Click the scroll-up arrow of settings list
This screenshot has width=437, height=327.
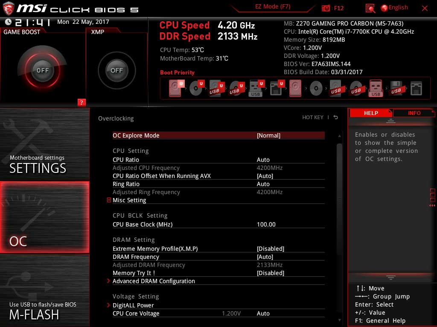point(339,136)
